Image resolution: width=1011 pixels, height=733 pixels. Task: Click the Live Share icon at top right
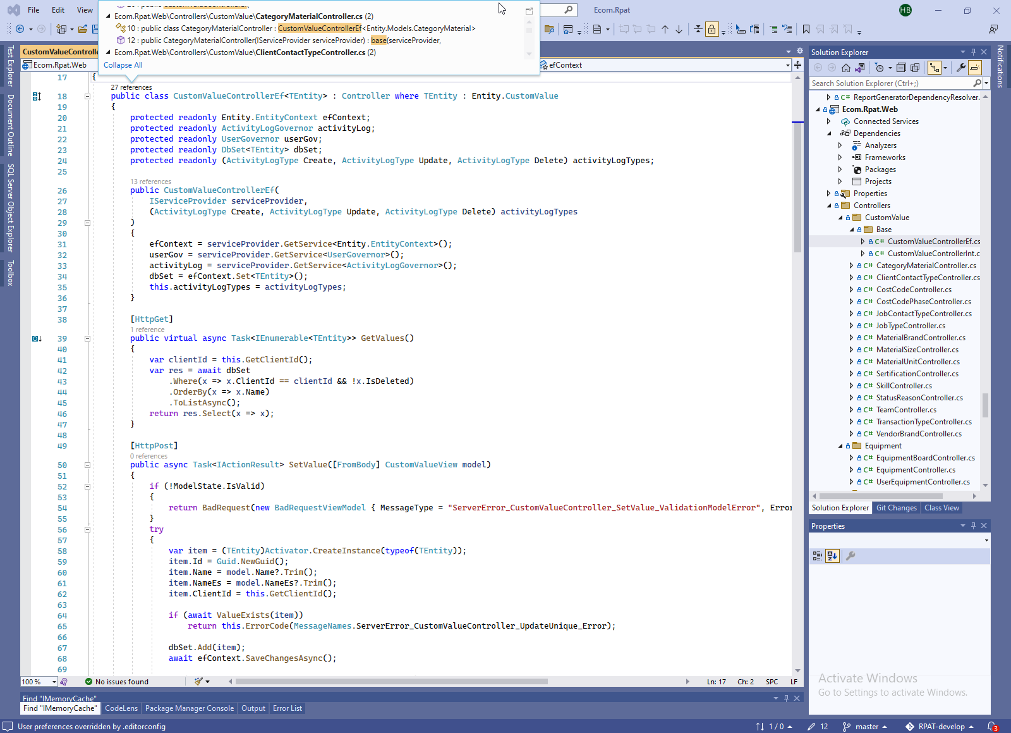pos(993,29)
